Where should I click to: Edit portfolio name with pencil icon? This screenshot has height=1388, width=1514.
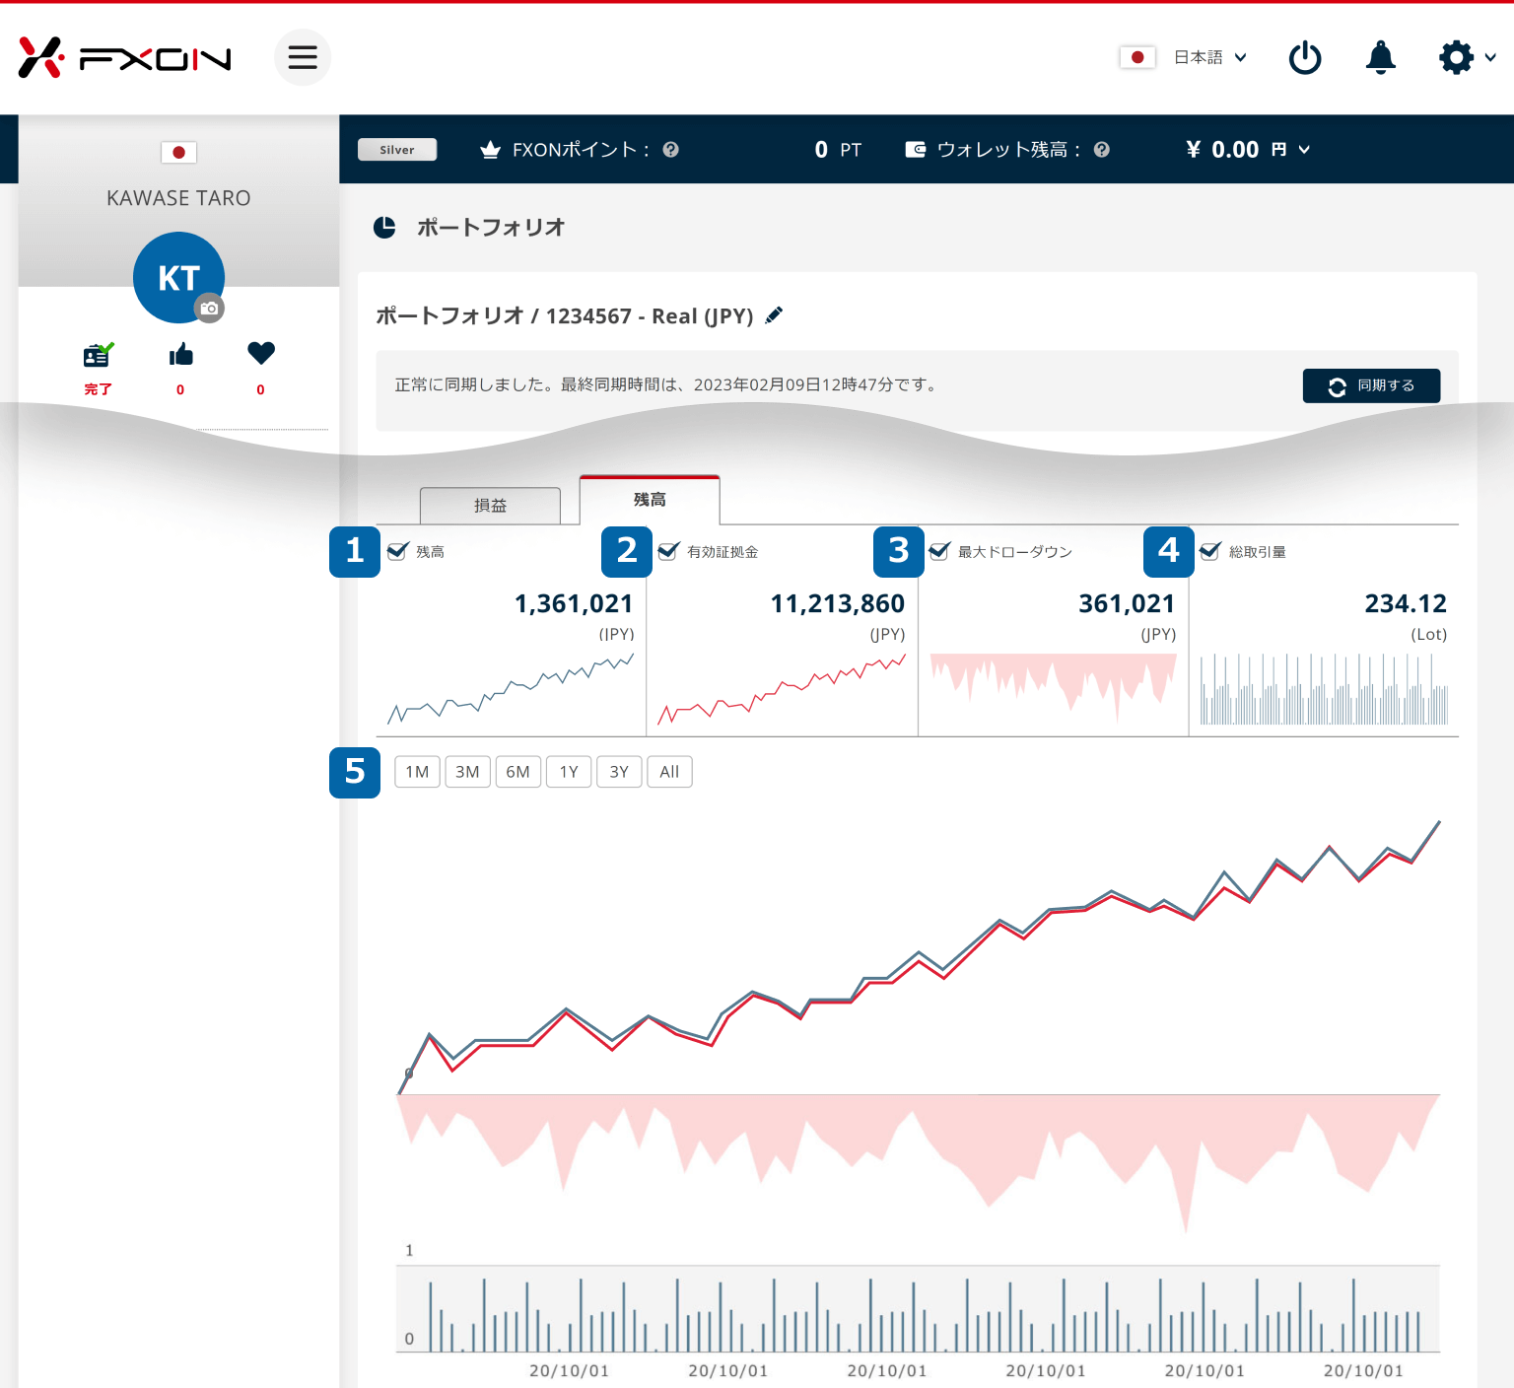[775, 315]
